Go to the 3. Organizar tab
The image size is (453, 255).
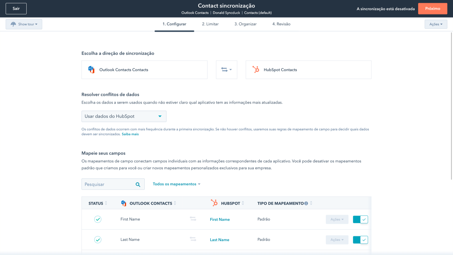pos(246,24)
